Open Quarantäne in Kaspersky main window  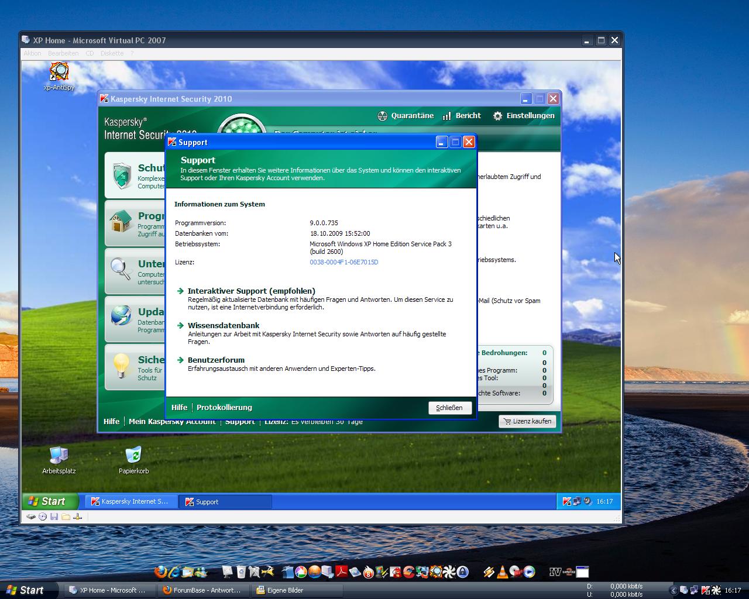tap(406, 116)
